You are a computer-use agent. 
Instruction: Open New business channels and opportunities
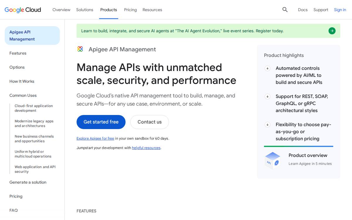(x=34, y=139)
